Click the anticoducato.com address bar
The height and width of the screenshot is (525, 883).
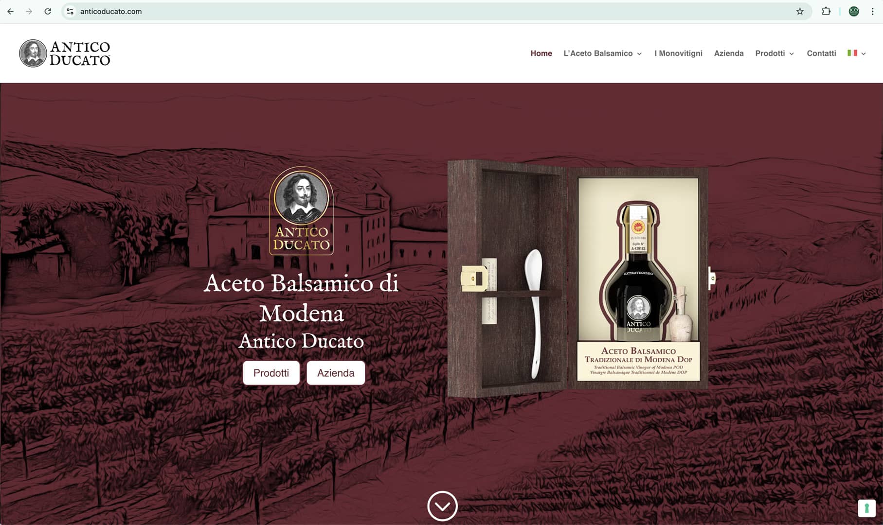(x=433, y=11)
